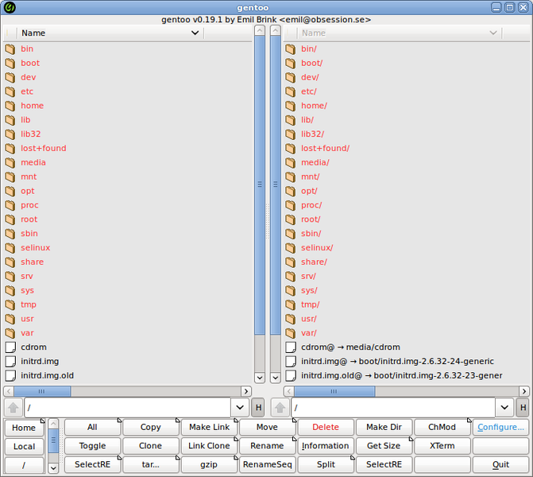The image size is (533, 477).
Task: Click the boot folder icon in left pane
Action: 10,64
